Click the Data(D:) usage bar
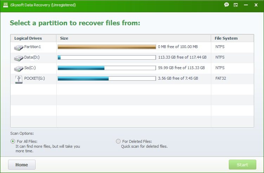 click(107, 57)
